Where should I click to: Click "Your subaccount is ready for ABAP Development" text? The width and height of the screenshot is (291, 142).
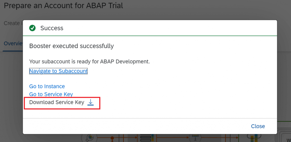point(90,62)
